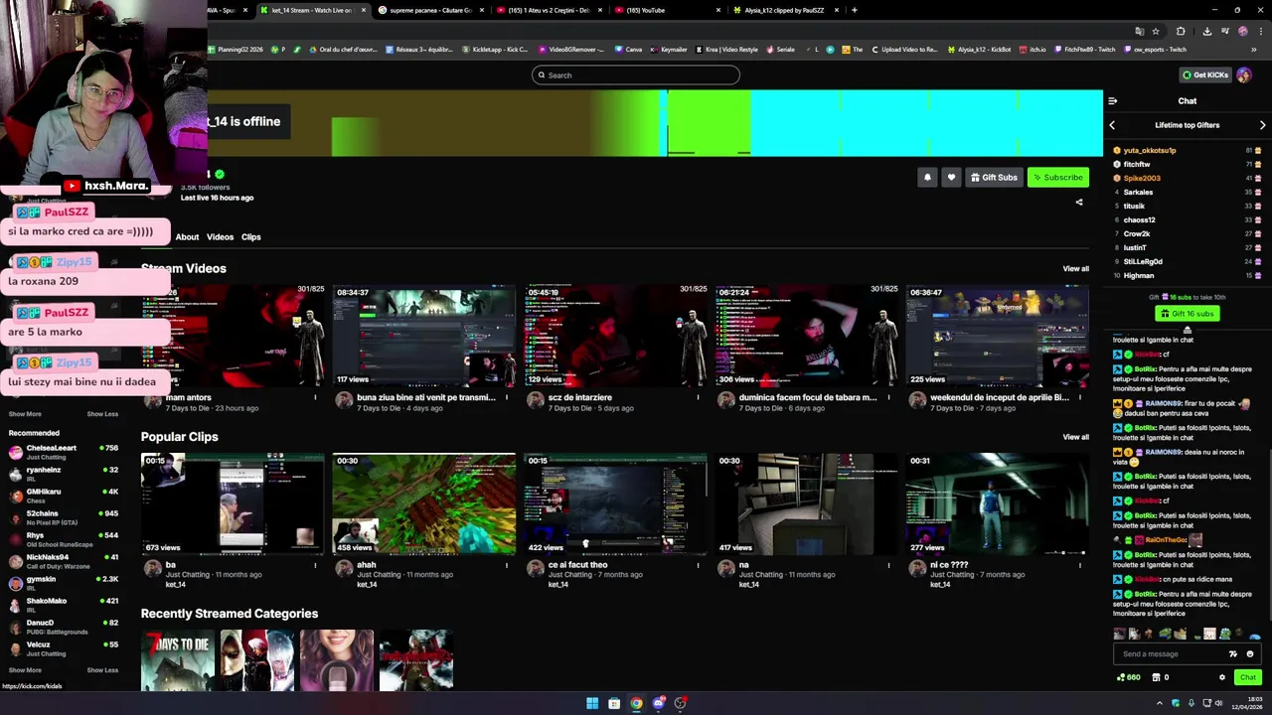Image resolution: width=1272 pixels, height=715 pixels.
Task: Click the notification bell icon on channel
Action: coord(927,178)
